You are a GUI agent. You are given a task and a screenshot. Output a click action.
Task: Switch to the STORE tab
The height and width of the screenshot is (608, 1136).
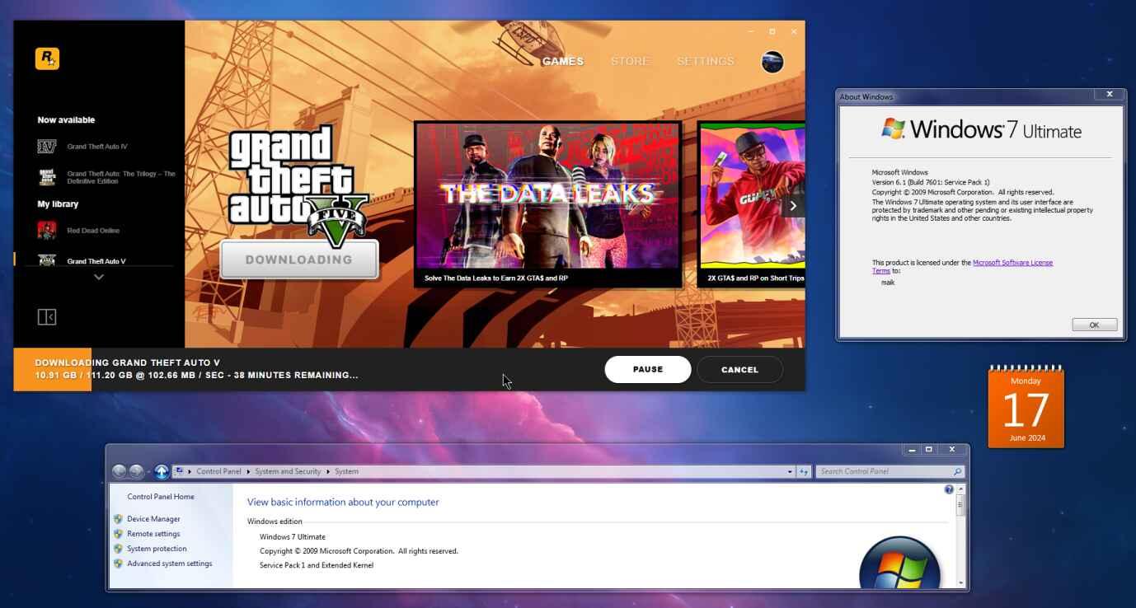[x=630, y=62]
